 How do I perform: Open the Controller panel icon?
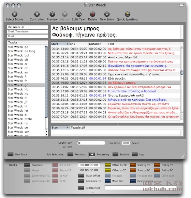(x=37, y=14)
